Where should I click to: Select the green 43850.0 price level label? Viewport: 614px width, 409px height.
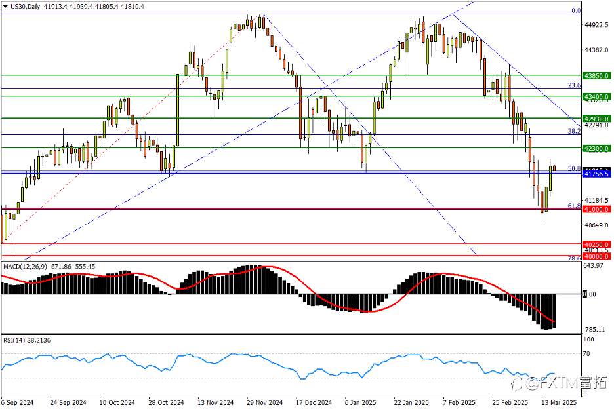pos(596,75)
